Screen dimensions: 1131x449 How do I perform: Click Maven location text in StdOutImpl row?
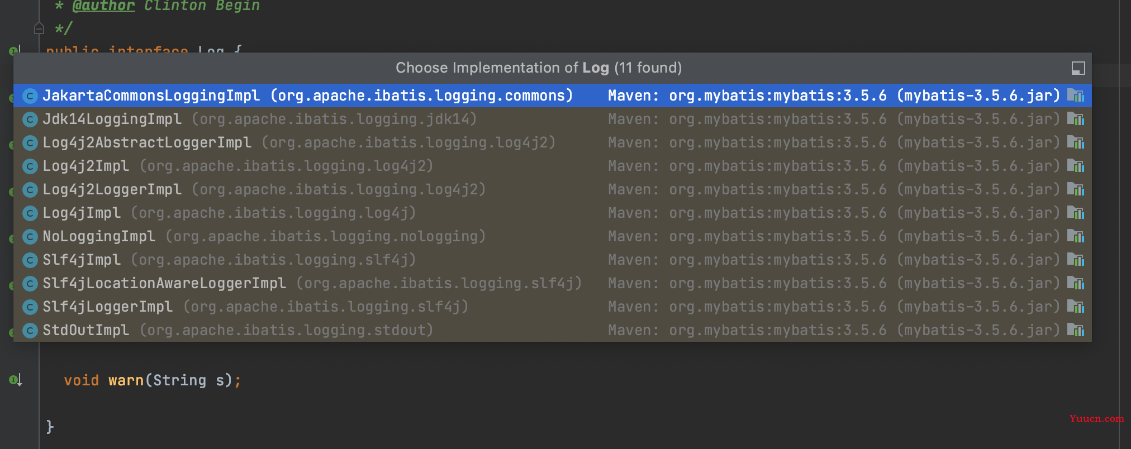coord(834,330)
